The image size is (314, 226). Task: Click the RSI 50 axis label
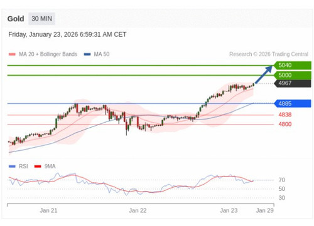(282, 189)
